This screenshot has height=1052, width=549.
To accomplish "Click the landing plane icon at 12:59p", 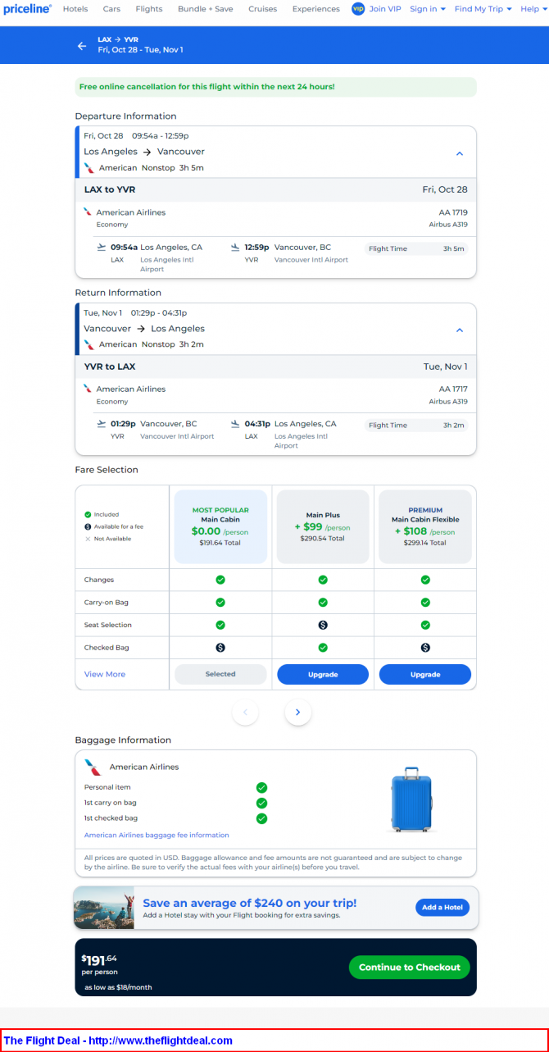I will pos(235,246).
